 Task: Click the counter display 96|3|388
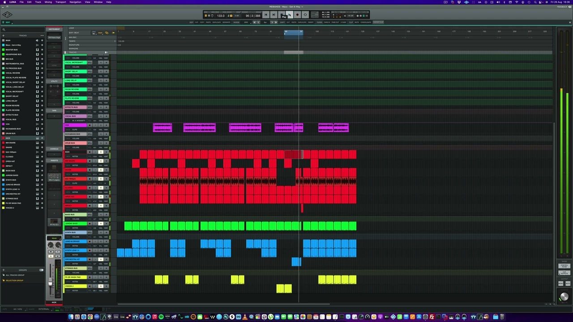tap(253, 16)
